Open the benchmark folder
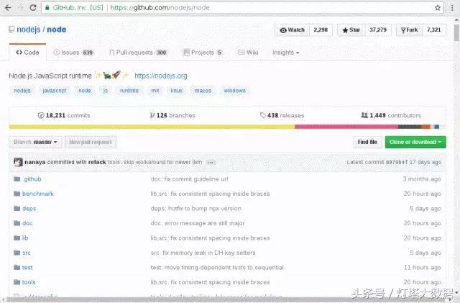 point(38,194)
